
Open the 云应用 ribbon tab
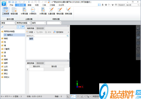tap(61, 5)
